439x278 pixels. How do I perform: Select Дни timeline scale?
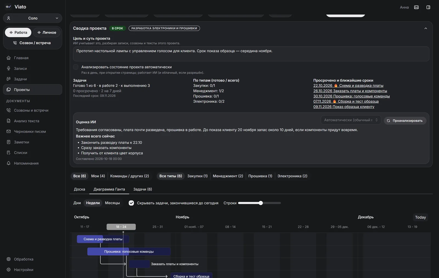(x=77, y=203)
